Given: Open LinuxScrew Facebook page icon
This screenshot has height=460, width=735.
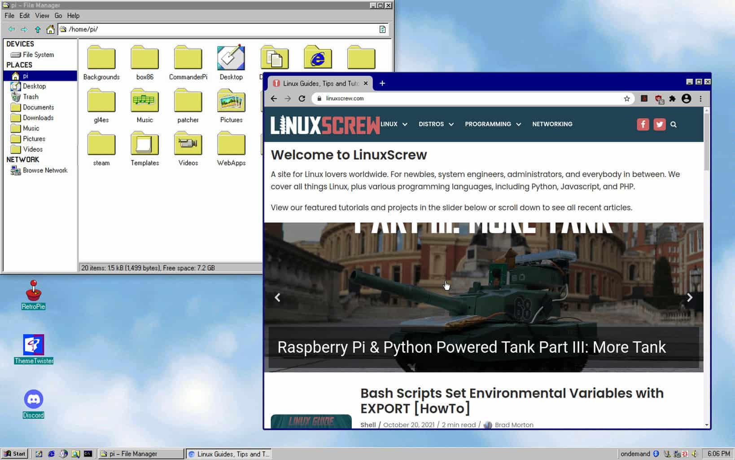Looking at the screenshot, I should coord(643,124).
